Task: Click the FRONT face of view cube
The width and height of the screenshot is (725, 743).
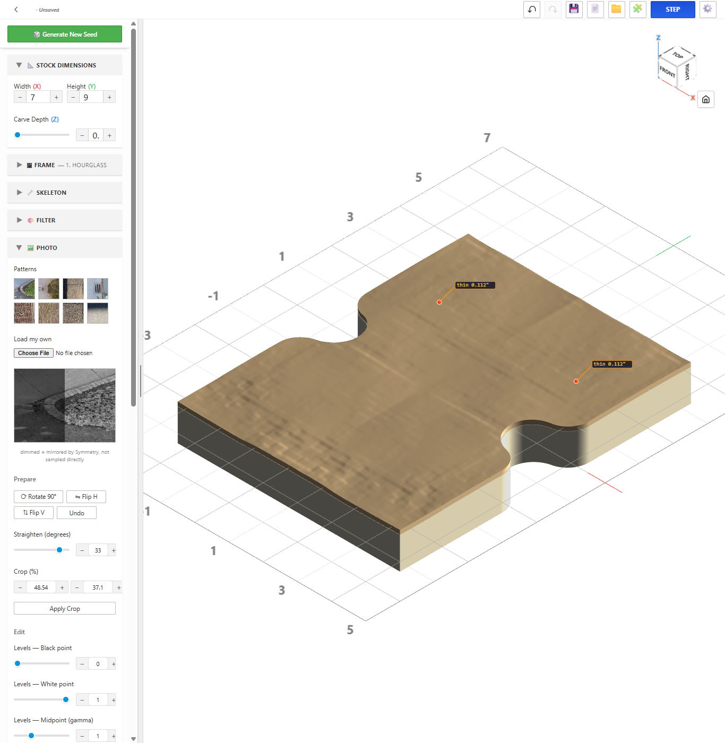Action: pos(667,71)
